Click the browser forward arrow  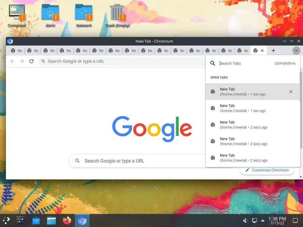[x=22, y=61]
